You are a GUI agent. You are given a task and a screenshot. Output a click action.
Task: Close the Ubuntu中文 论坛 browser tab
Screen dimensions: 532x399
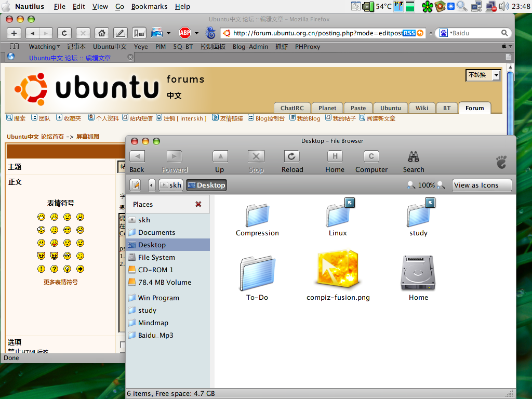[130, 57]
